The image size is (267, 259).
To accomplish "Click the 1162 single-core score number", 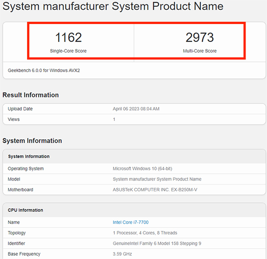I will [x=68, y=37].
